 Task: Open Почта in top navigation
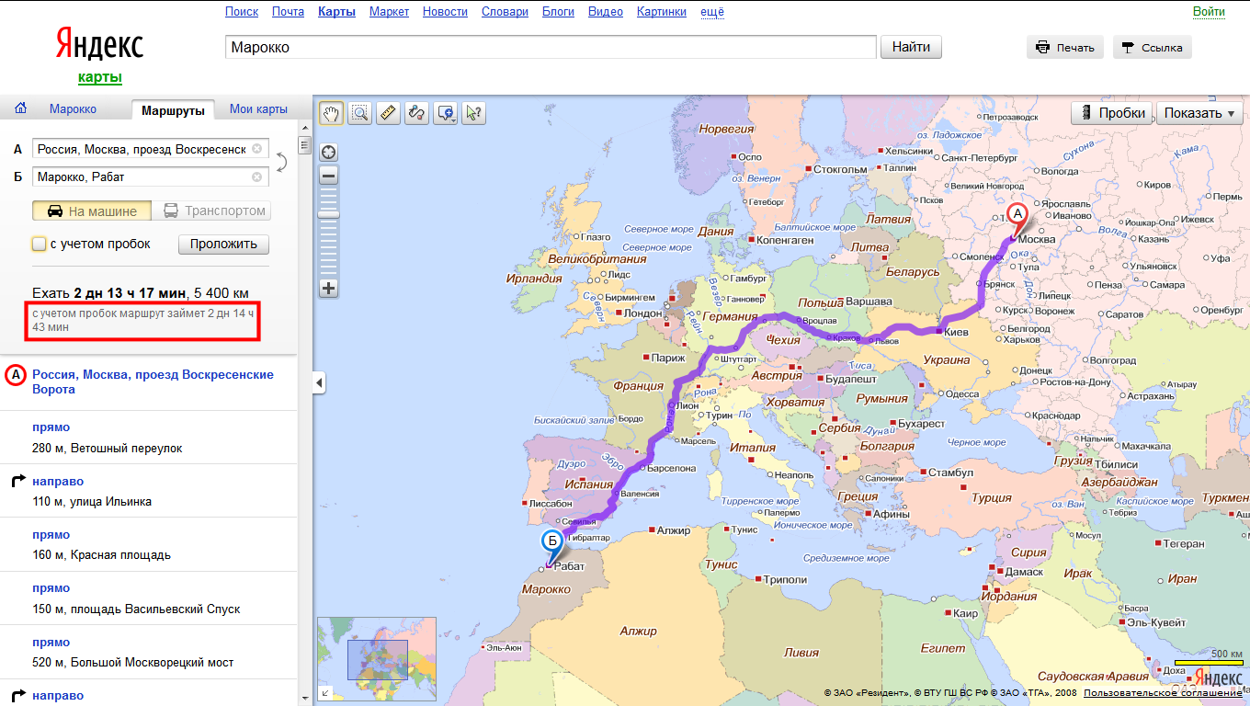pyautogui.click(x=289, y=12)
